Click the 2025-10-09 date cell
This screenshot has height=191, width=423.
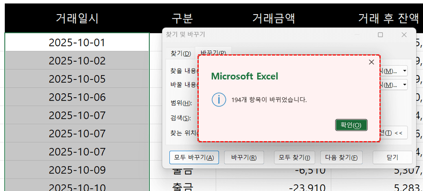tap(77, 170)
